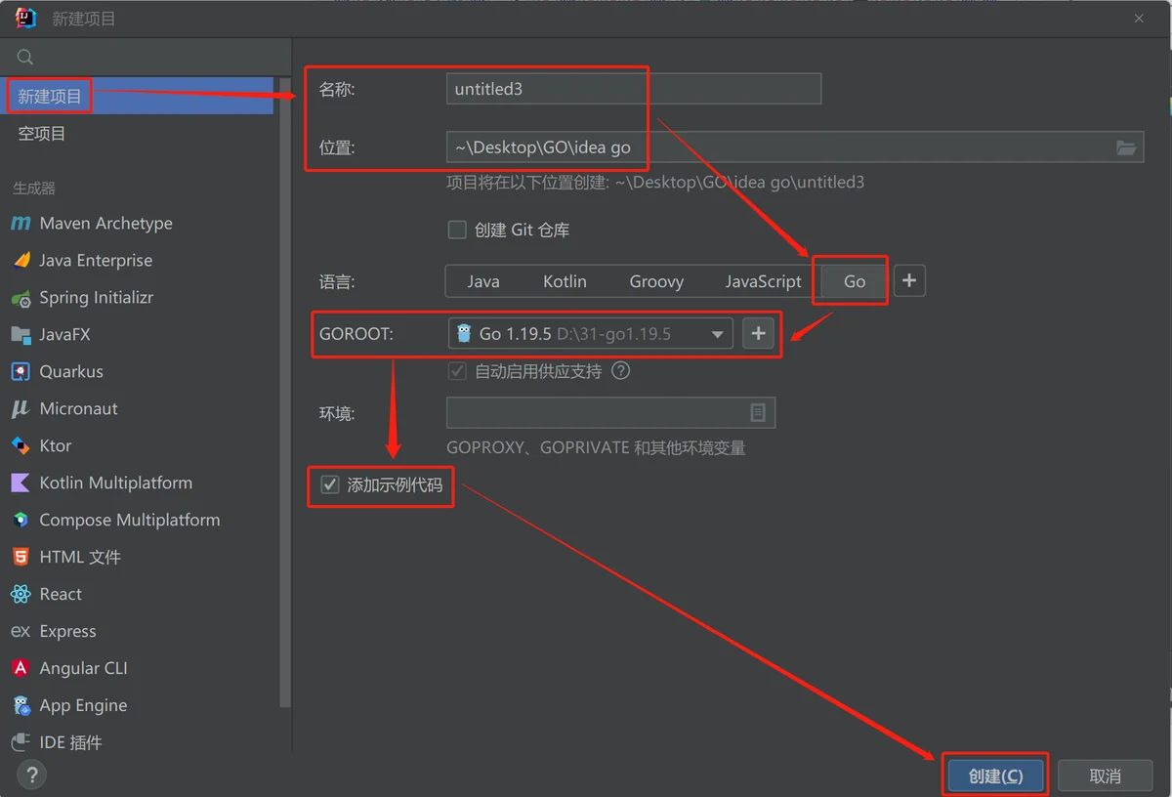Click the search magnifier icon
The width and height of the screenshot is (1172, 797).
25,58
